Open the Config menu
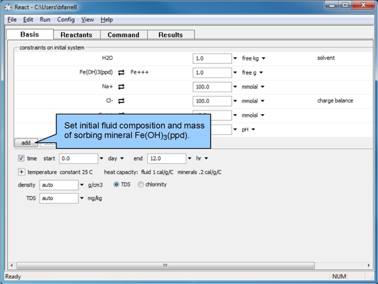Viewport: 378px width, 284px height. point(66,20)
